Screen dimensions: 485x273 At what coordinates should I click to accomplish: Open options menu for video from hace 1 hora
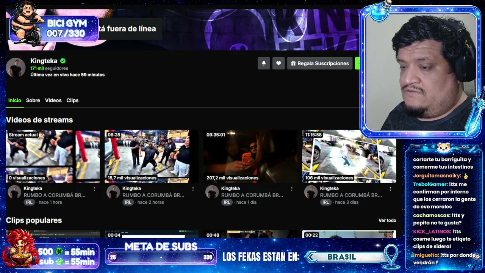coord(94,189)
